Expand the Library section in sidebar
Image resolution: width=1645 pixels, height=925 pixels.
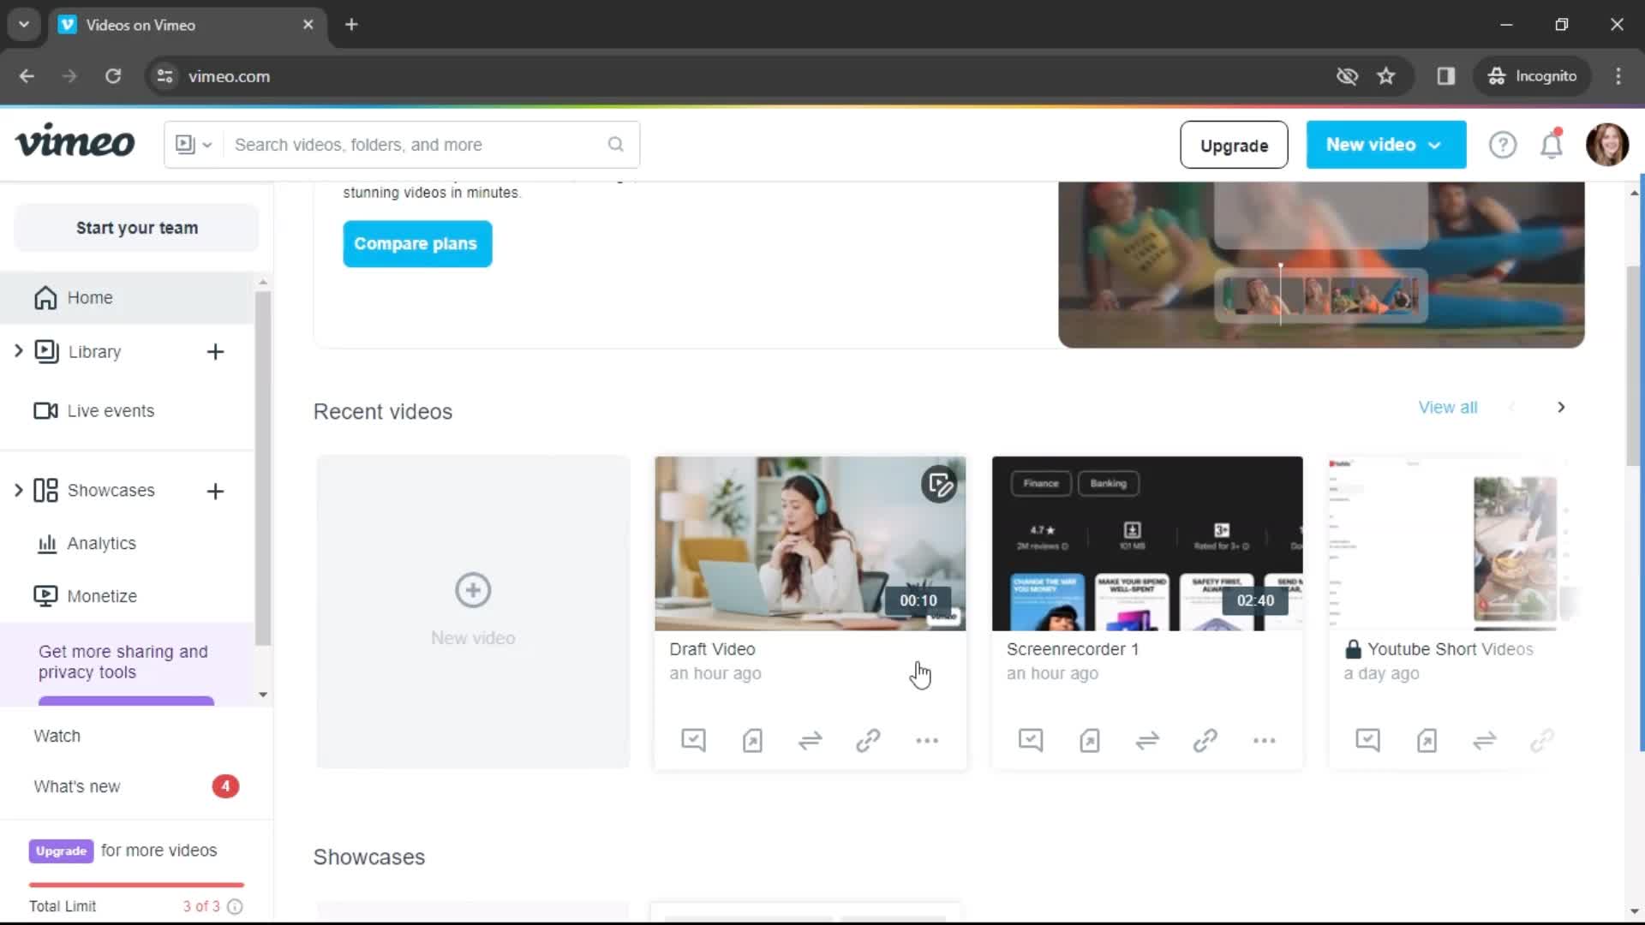(x=17, y=351)
